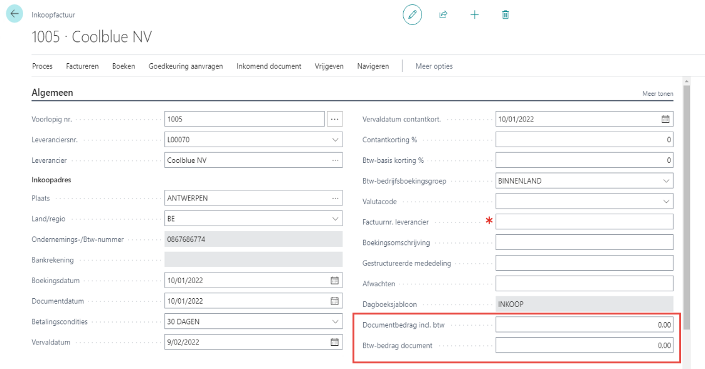Expand the Btw-bedrijfsboekingsgroep dropdown
The width and height of the screenshot is (705, 369).
(x=665, y=181)
